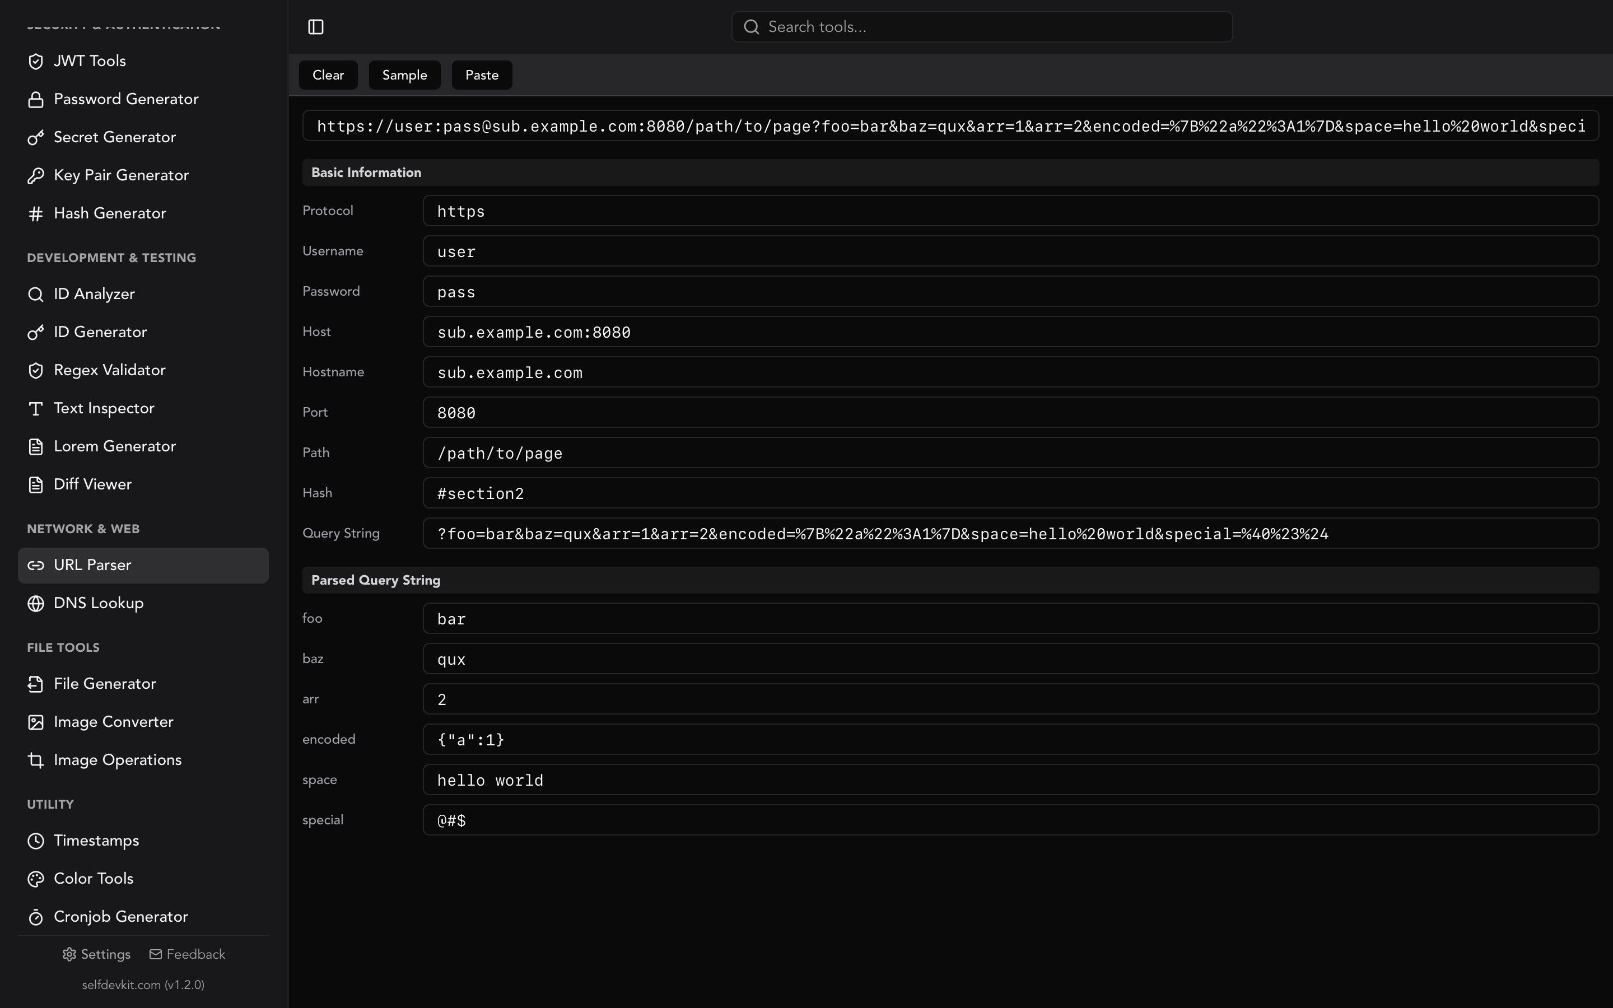Click the Clear button
1613x1008 pixels.
(x=328, y=74)
